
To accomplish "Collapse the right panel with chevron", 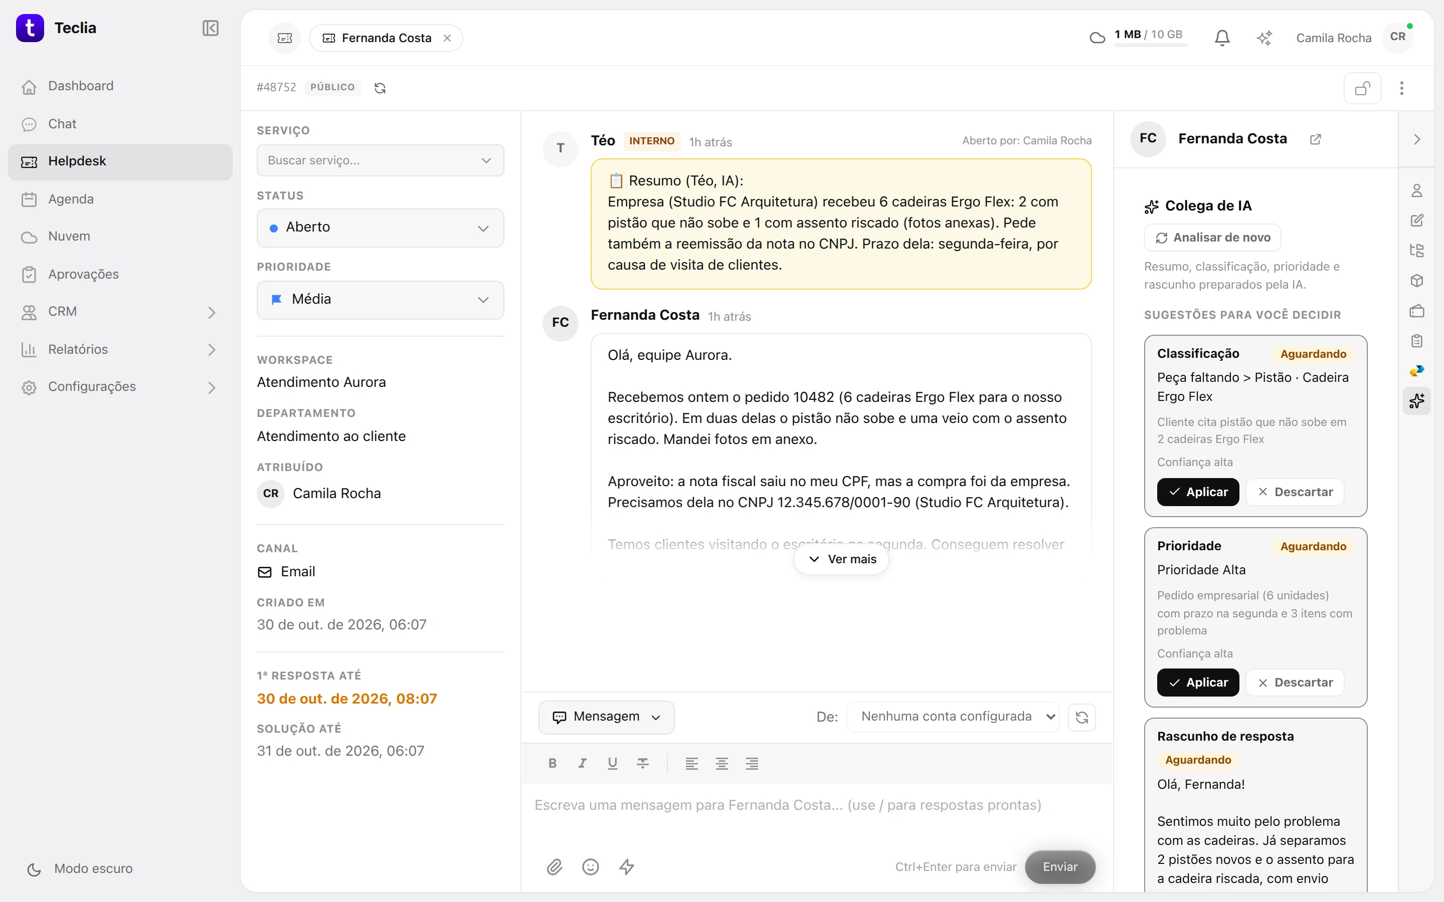I will pos(1416,140).
